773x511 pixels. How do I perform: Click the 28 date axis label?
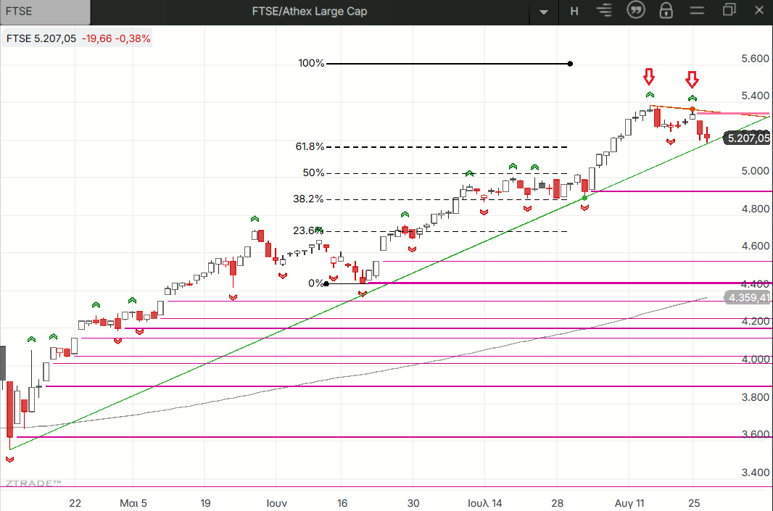(557, 503)
